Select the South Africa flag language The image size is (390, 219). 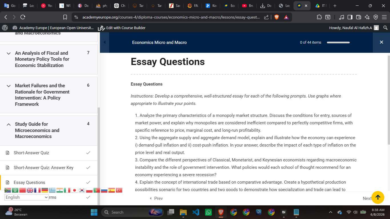[8, 190]
